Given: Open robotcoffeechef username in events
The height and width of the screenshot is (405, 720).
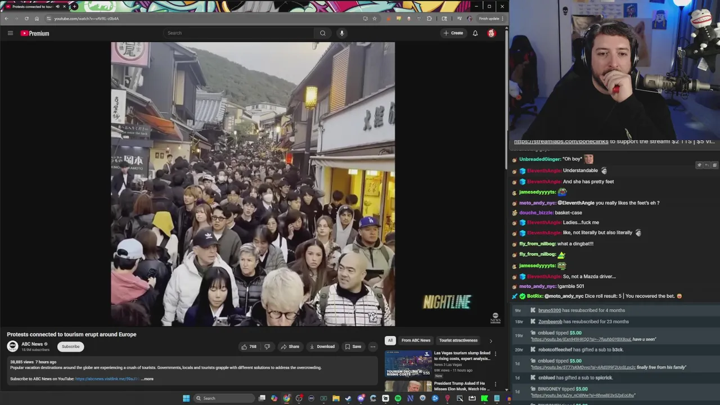Looking at the screenshot, I should pos(556,350).
